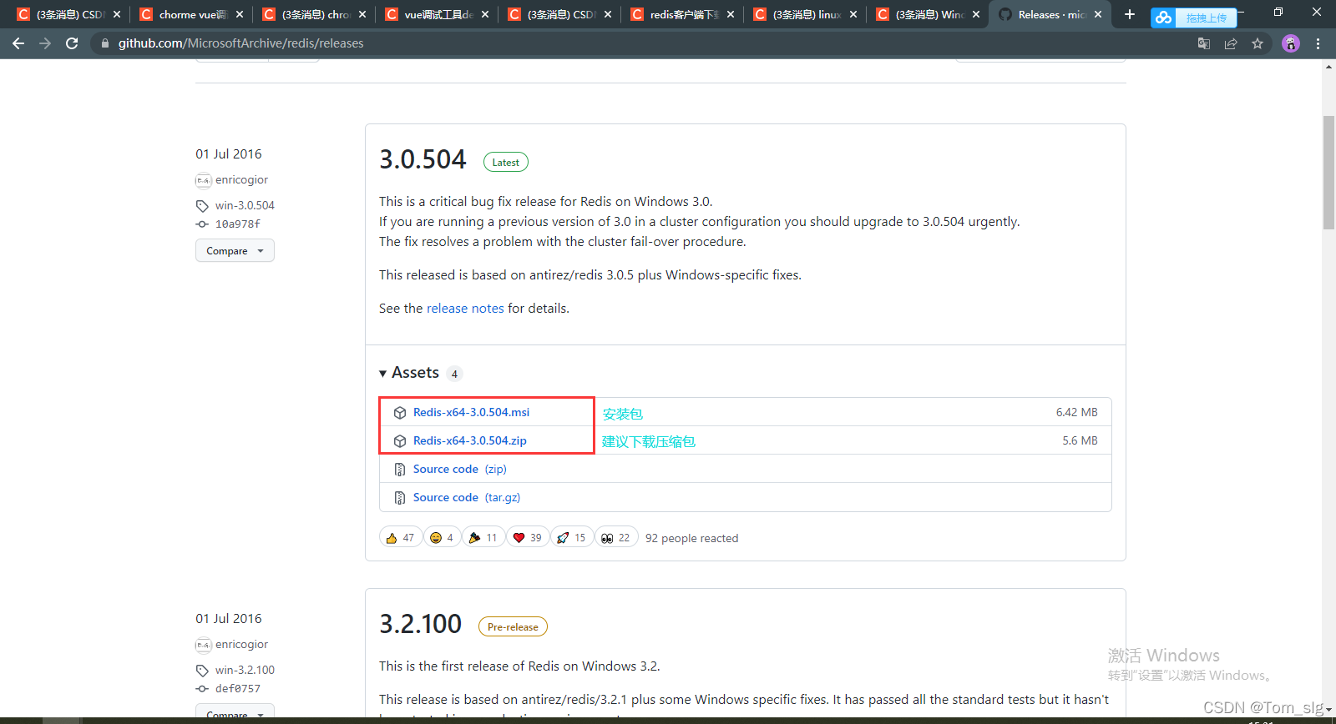This screenshot has width=1336, height=724.
Task: Open commit def0757
Action: point(238,688)
